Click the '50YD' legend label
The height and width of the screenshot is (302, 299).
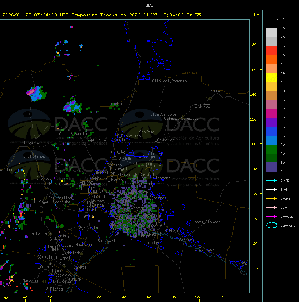(x=285, y=181)
